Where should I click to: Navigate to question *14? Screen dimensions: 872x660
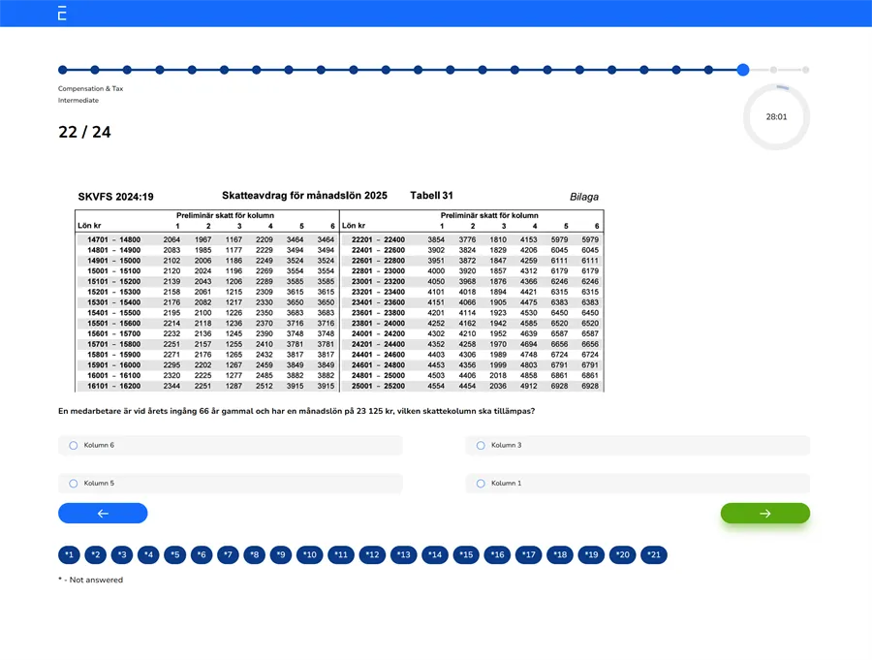click(x=435, y=555)
